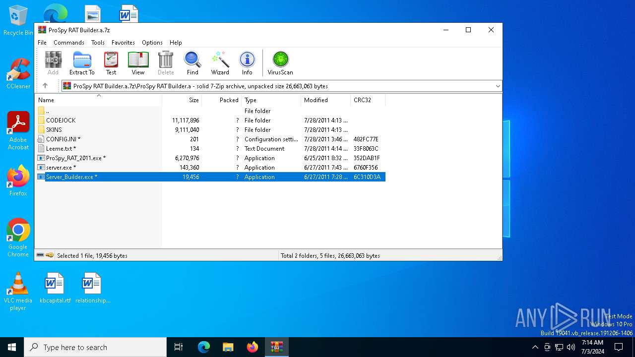Open Google Chrome desktop shortcut
This screenshot has height=357, width=635.
point(18,238)
